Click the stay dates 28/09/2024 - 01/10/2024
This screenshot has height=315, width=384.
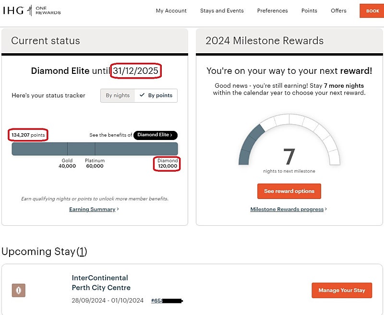point(108,300)
